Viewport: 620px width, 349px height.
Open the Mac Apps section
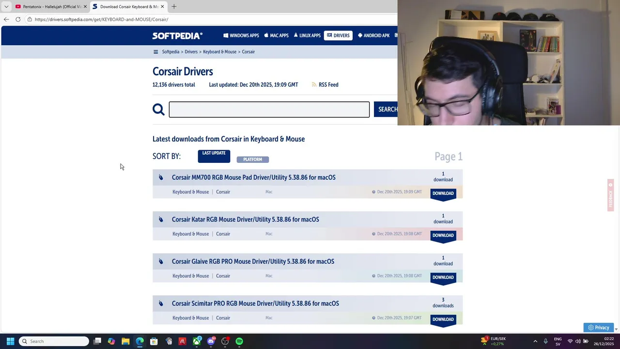[276, 35]
